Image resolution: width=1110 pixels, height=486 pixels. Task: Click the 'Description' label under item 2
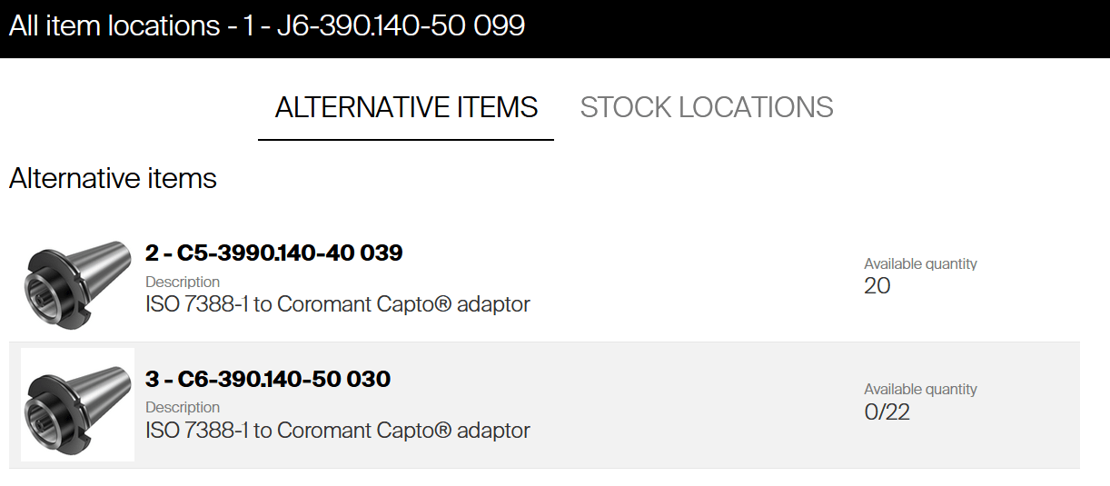[183, 282]
